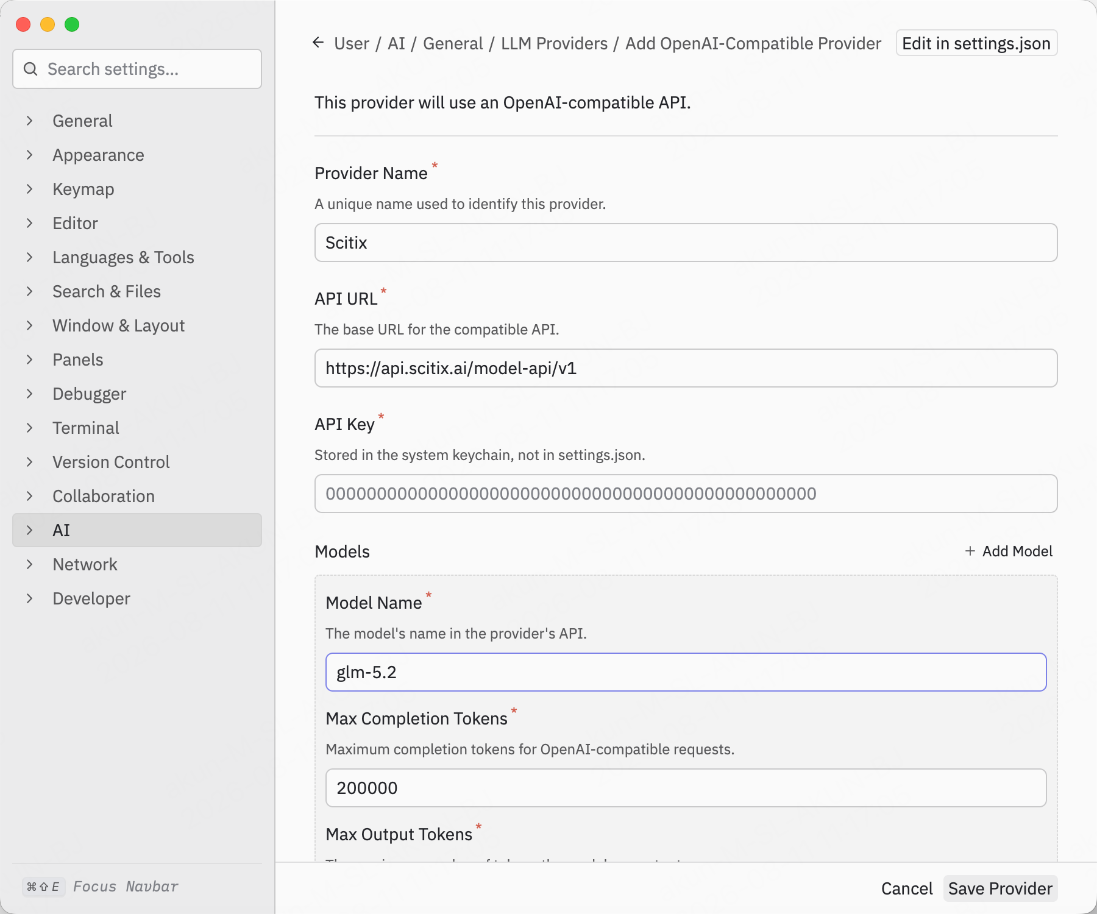Click the Max Output Tokens label
This screenshot has width=1097, height=914.
pos(399,834)
